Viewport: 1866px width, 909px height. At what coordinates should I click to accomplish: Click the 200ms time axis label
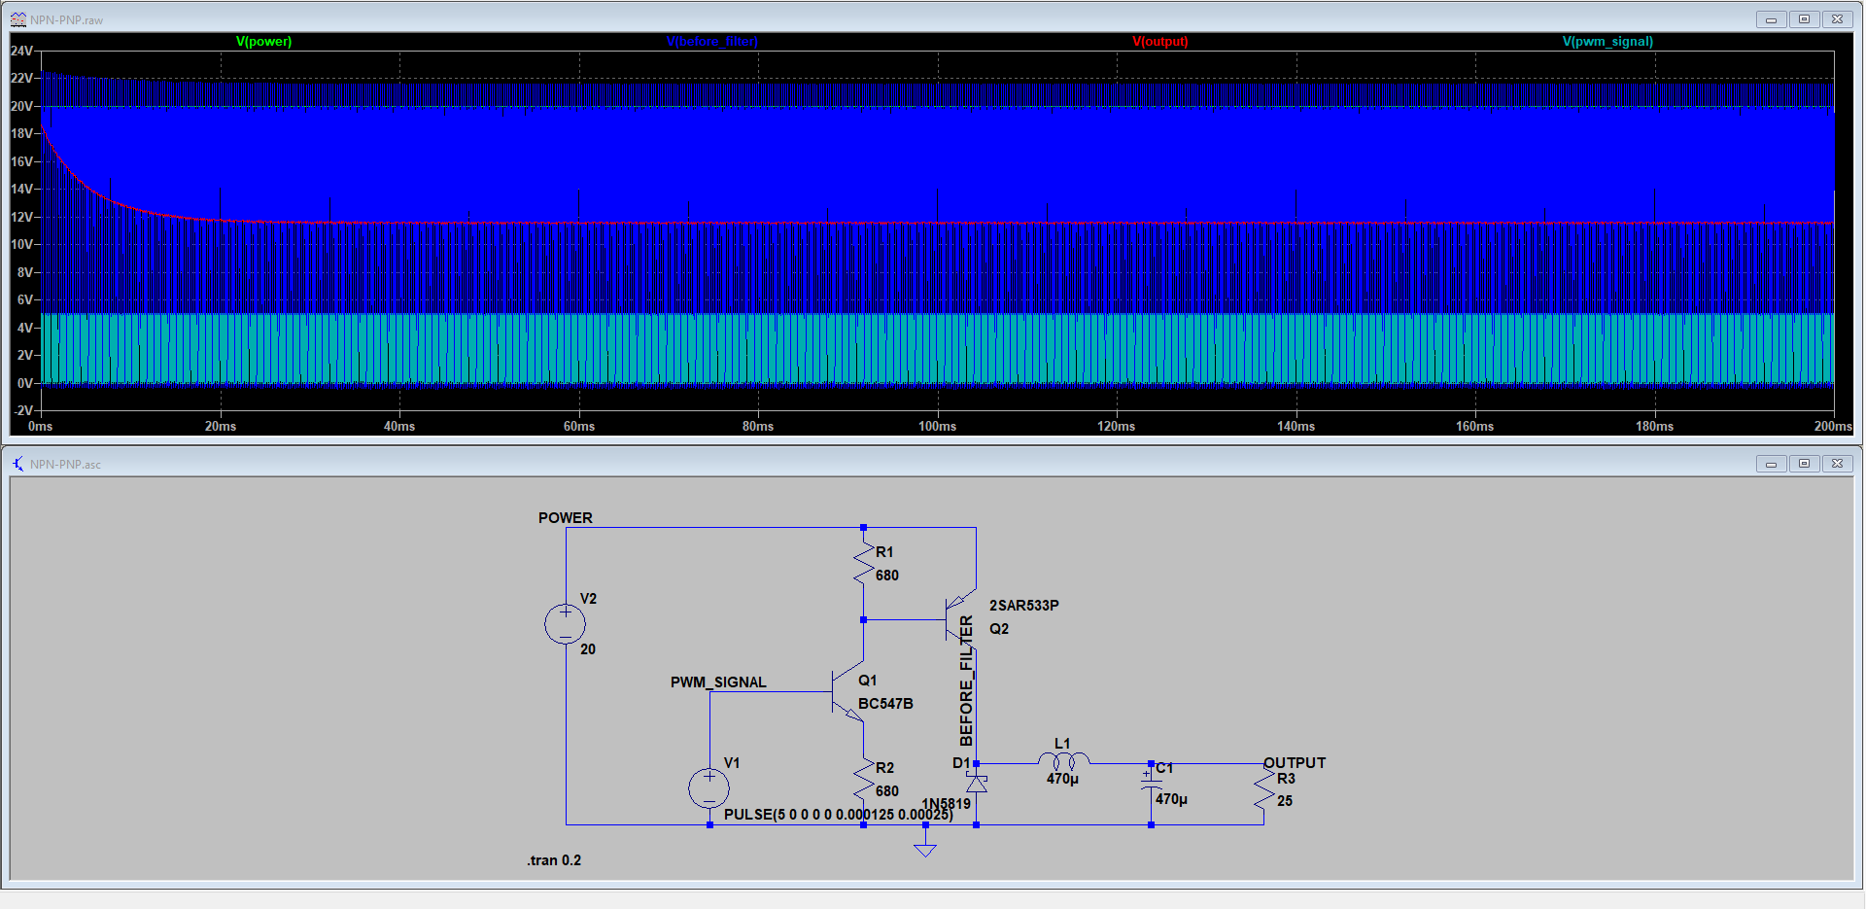coord(1833,427)
